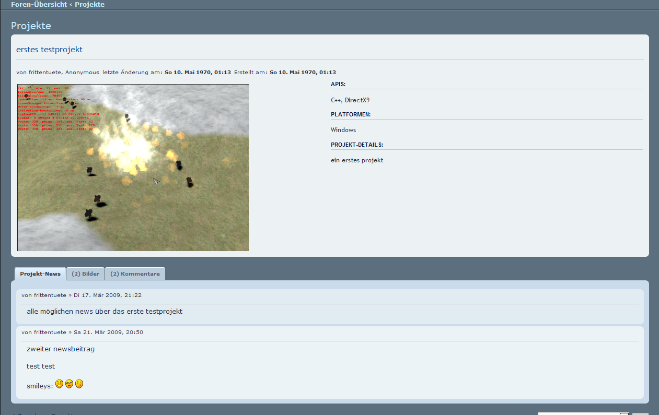This screenshot has height=415, width=659.
Task: Click the large Projekte page heading
Action: (31, 26)
